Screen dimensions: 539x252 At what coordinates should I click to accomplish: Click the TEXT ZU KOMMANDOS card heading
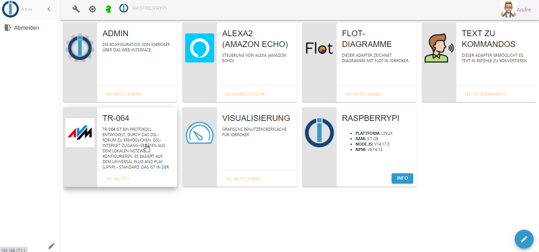point(488,39)
